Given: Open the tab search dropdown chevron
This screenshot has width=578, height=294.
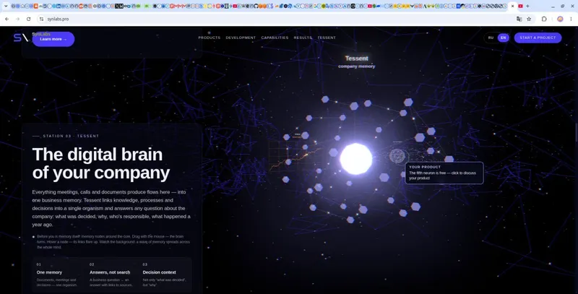Looking at the screenshot, I should (6, 6).
